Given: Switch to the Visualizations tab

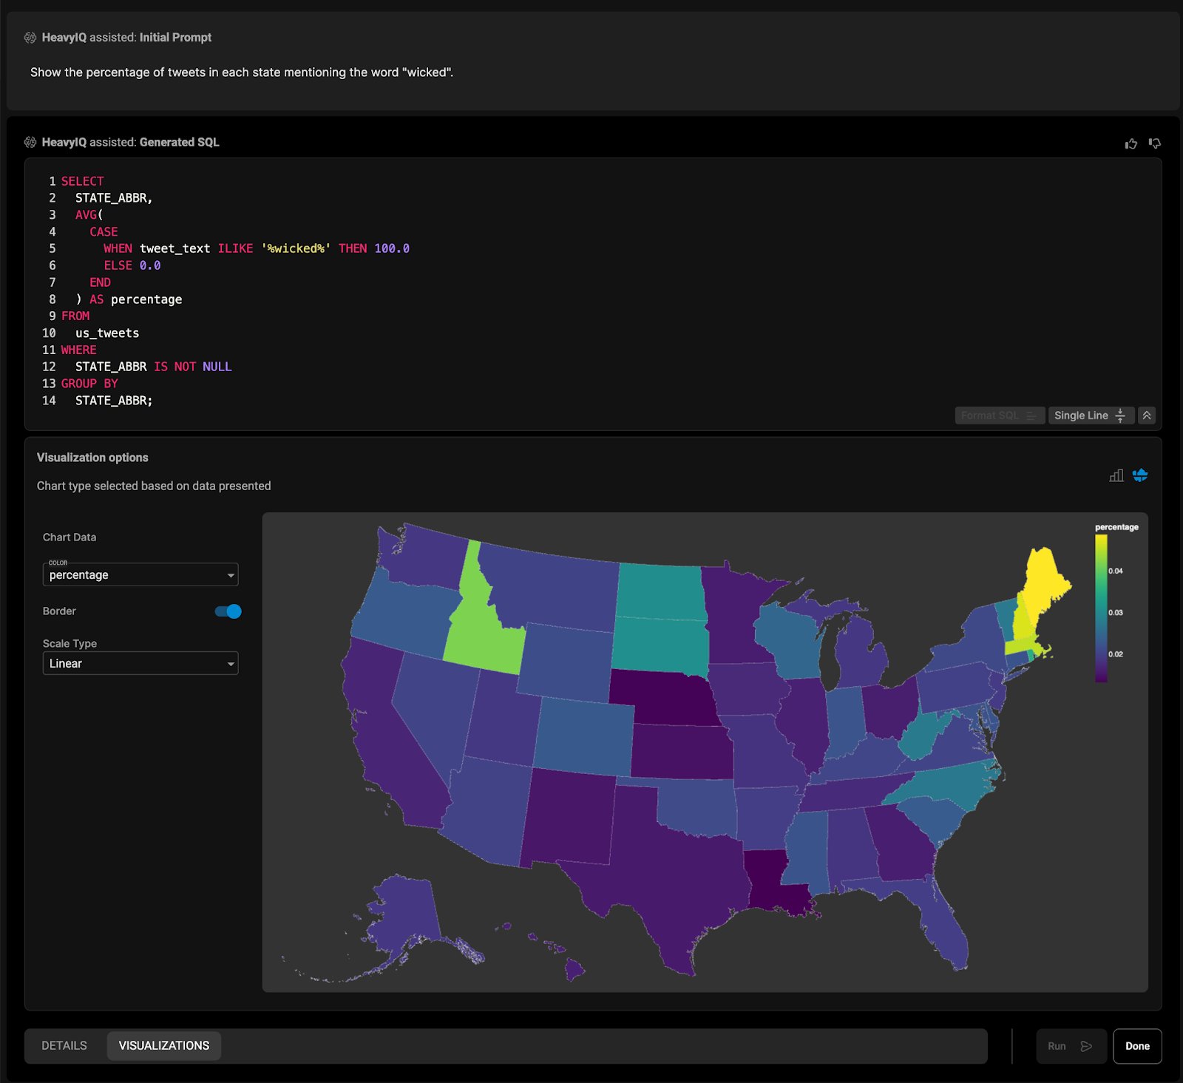Looking at the screenshot, I should click(x=164, y=1045).
